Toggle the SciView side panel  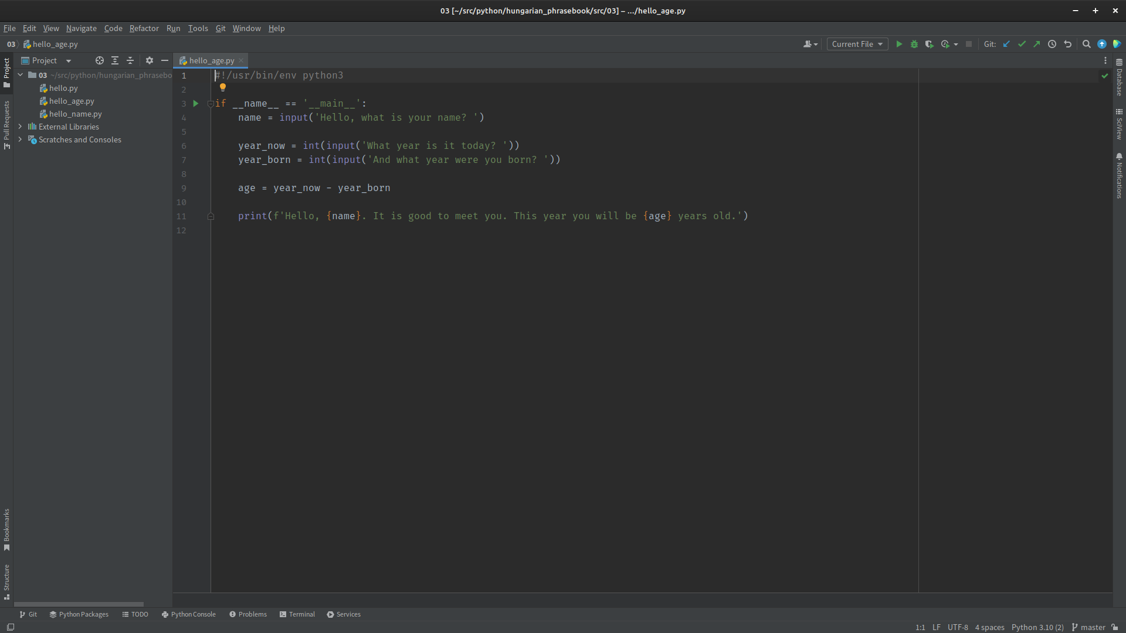click(1119, 124)
